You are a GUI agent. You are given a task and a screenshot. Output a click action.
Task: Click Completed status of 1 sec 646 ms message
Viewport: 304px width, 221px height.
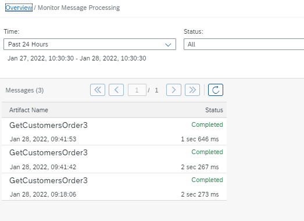(207, 124)
